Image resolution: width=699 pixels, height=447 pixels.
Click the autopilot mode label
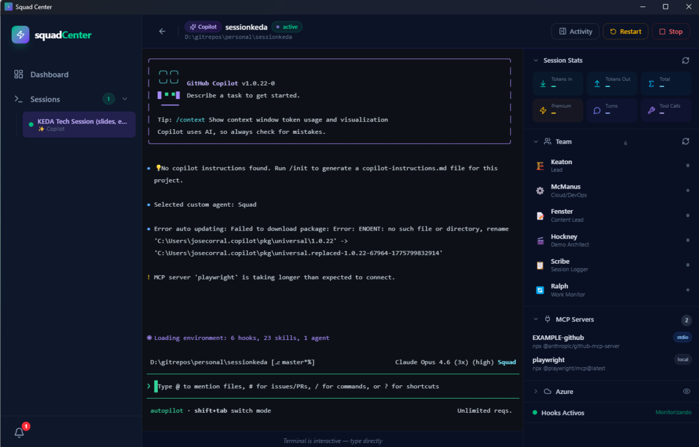coord(168,411)
